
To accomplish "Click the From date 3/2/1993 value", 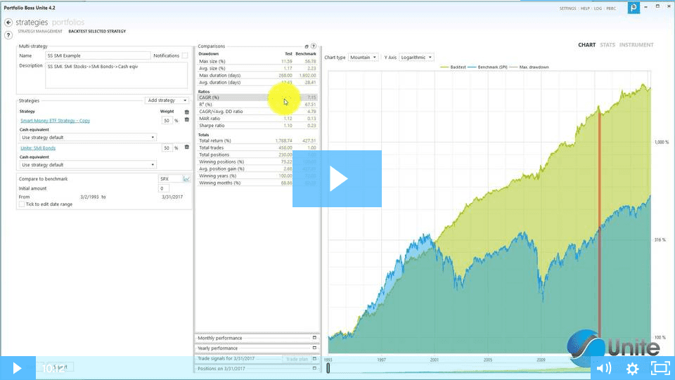I will click(89, 197).
